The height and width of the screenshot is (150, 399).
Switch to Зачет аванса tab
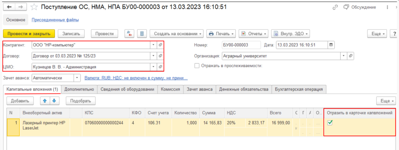click(200, 89)
